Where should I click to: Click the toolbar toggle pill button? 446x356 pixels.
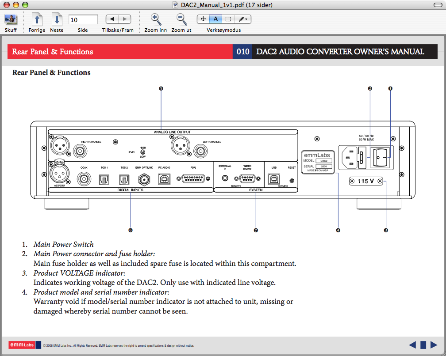pyautogui.click(x=438, y=5)
